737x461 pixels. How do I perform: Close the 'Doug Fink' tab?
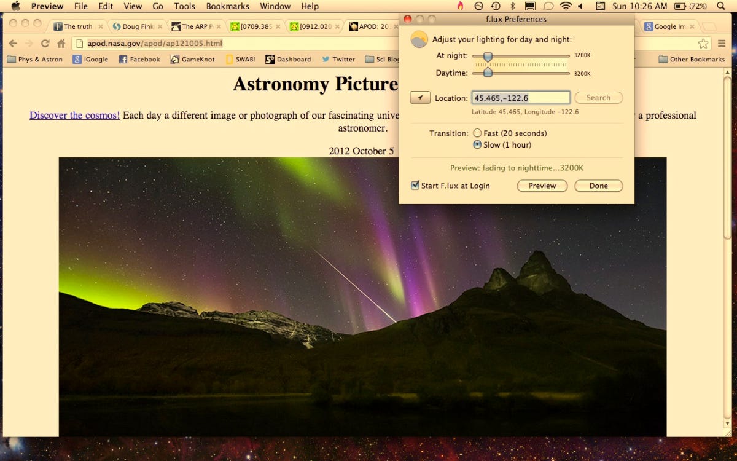click(x=160, y=26)
